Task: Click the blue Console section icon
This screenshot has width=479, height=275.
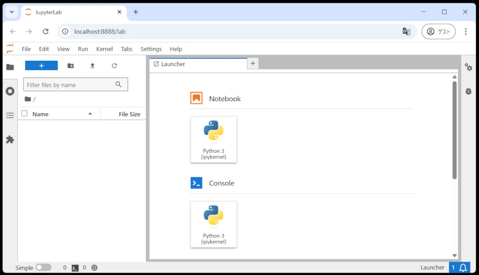Action: pos(196,183)
